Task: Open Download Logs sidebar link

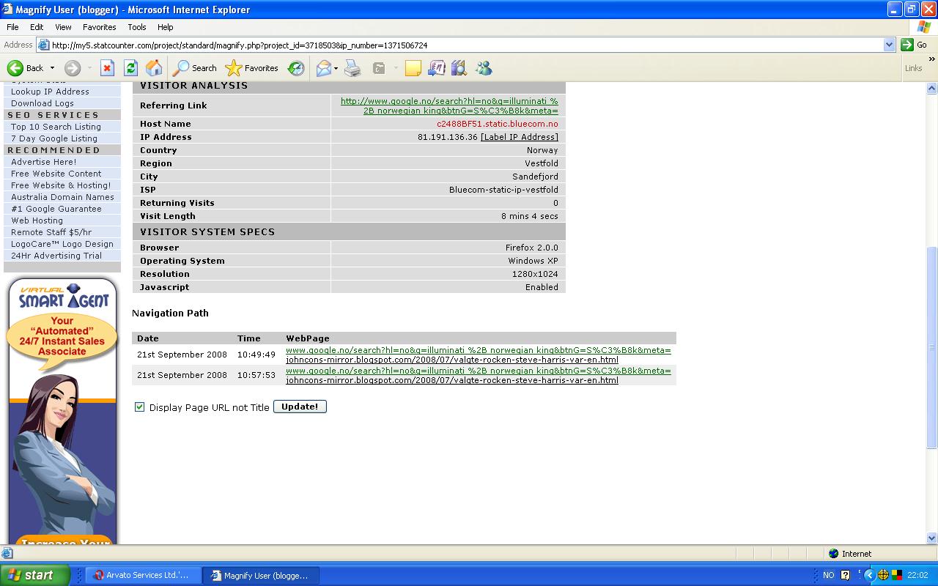Action: pos(43,103)
